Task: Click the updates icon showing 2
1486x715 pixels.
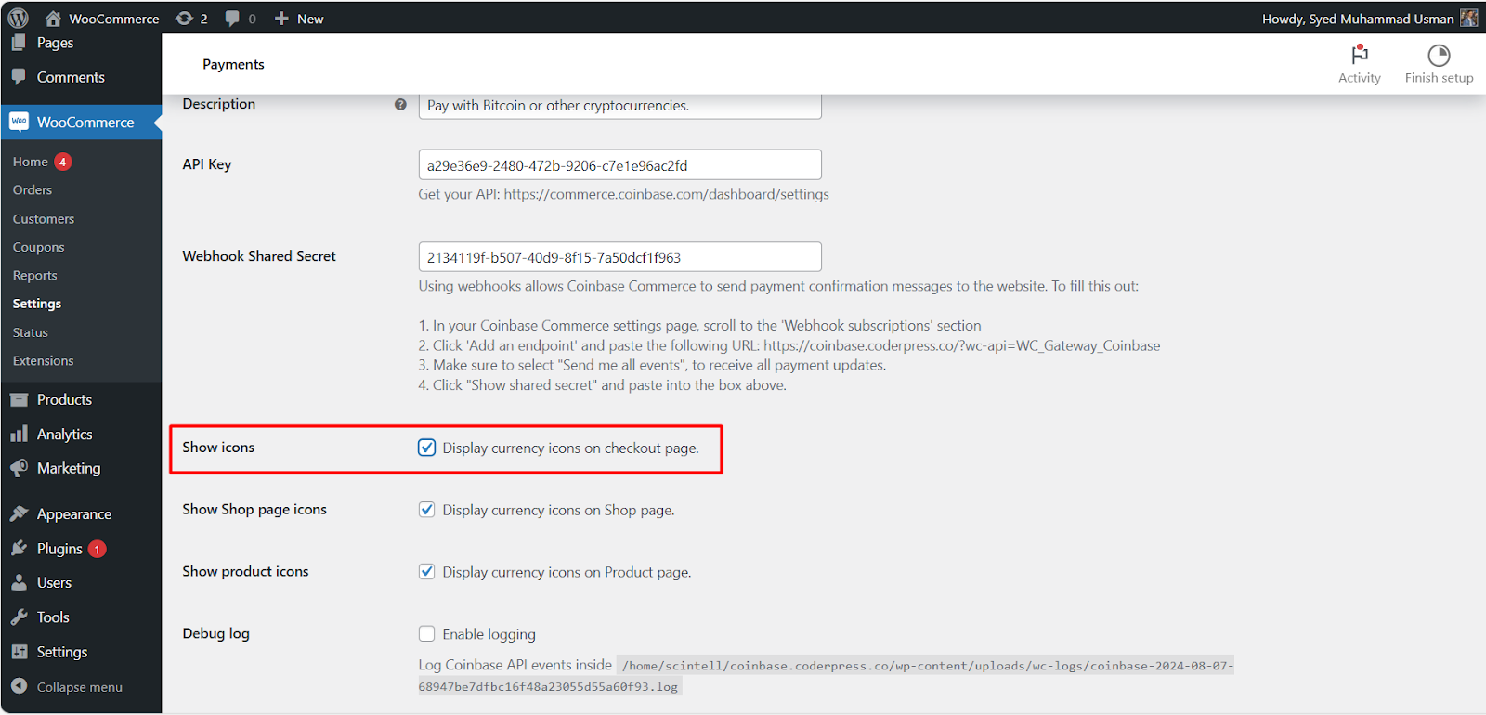Action: (185, 19)
